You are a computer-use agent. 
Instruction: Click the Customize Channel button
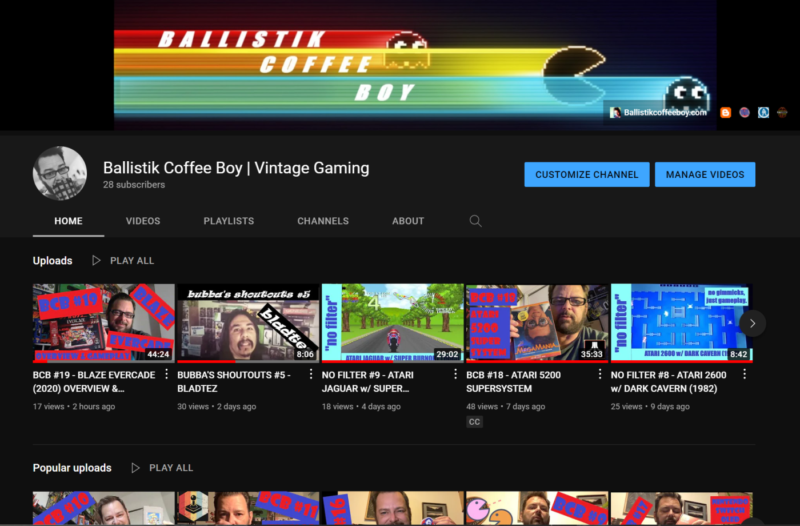[586, 174]
